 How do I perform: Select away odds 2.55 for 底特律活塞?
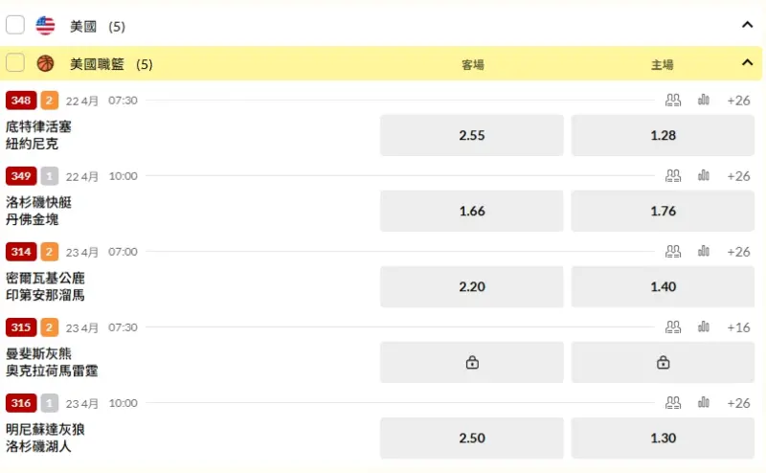point(472,135)
